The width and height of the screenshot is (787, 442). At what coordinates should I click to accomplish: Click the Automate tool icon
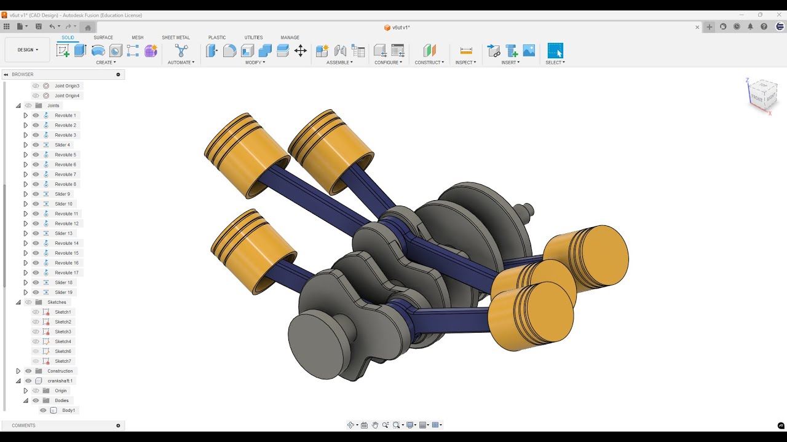point(181,51)
